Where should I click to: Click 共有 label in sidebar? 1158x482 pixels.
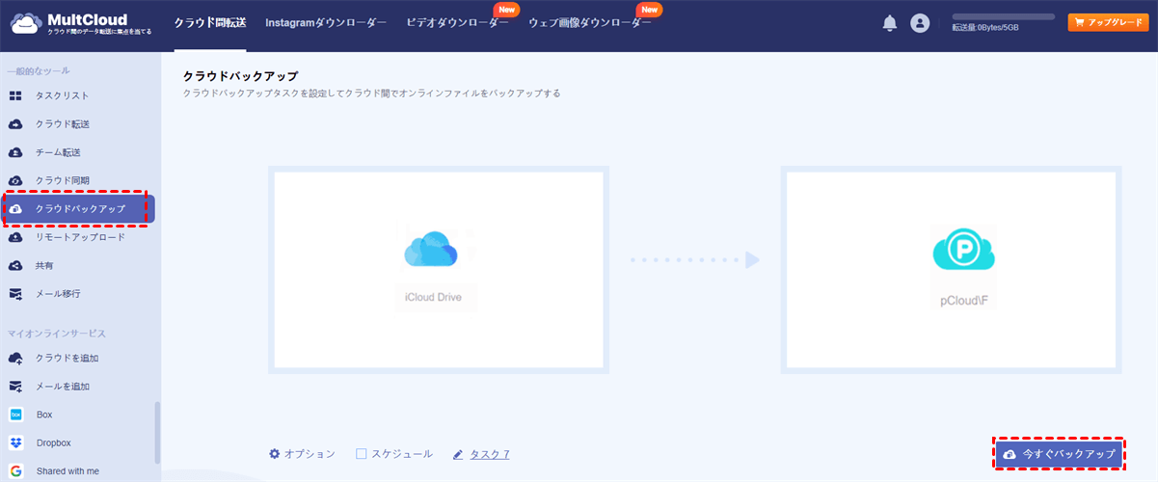pyautogui.click(x=45, y=265)
